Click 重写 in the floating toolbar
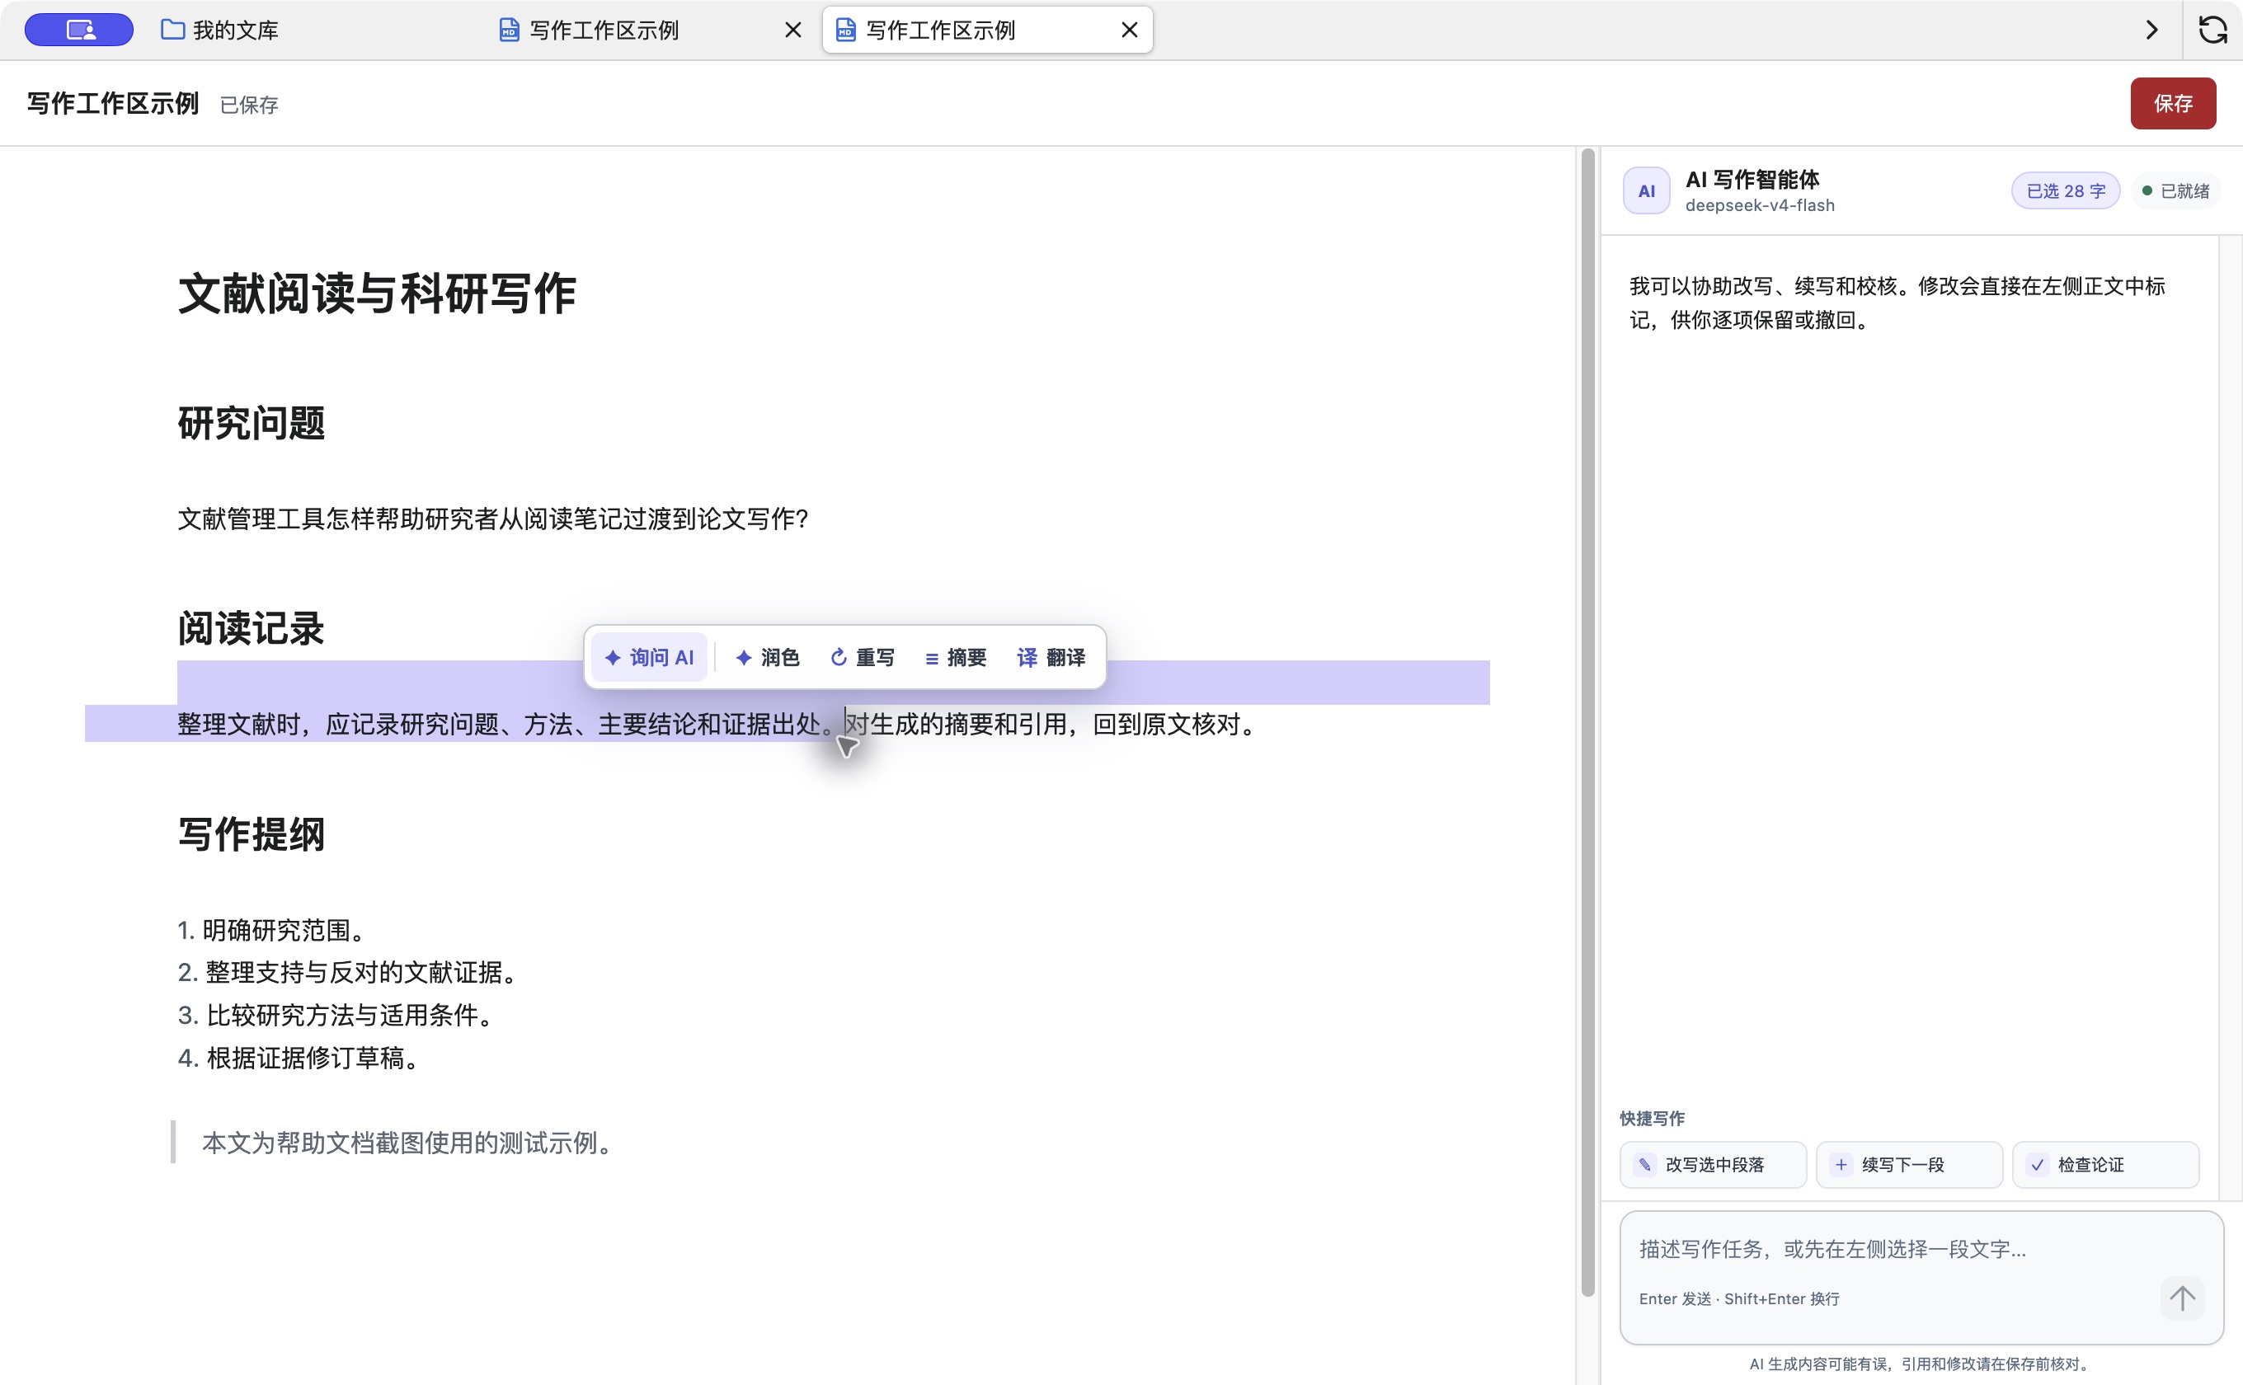Viewport: 2243px width, 1385px height. (x=863, y=657)
